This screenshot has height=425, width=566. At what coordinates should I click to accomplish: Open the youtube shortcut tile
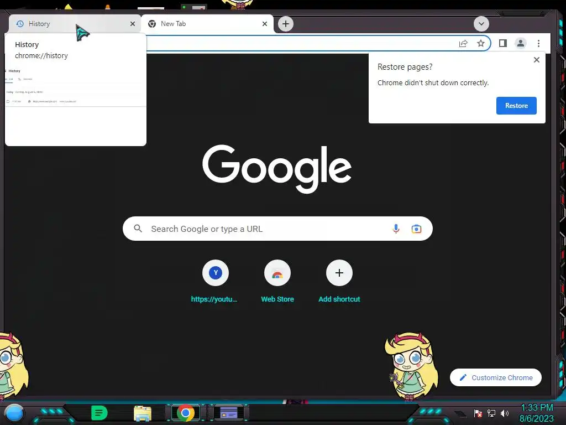coord(215,282)
